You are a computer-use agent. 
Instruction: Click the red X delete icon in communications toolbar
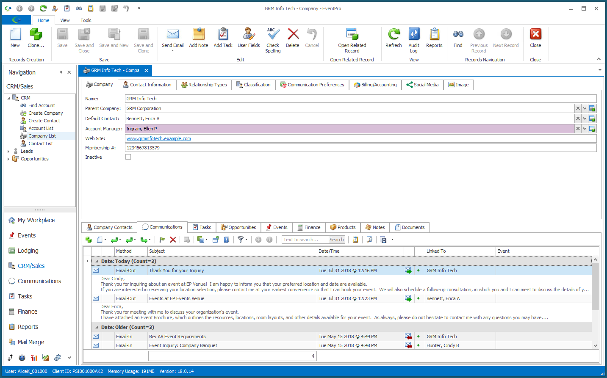pyautogui.click(x=173, y=240)
